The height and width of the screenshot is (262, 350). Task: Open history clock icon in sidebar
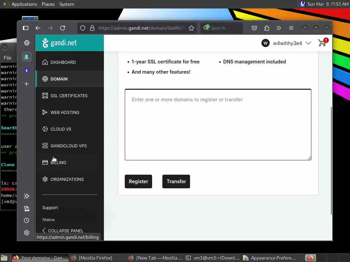(x=27, y=220)
